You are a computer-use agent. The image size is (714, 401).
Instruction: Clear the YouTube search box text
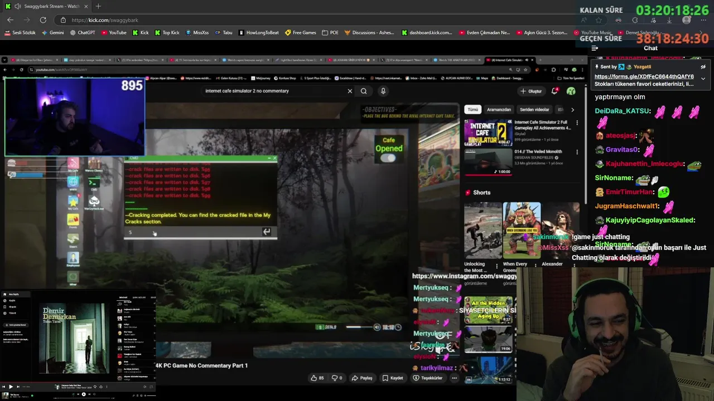click(350, 91)
